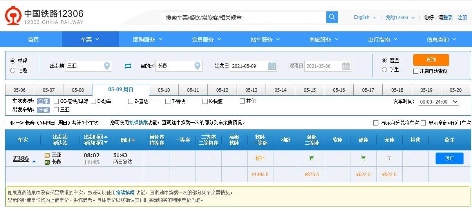Click the ¥876.5 hard sleeper price
Screen dimensions: 472x211
311,175
